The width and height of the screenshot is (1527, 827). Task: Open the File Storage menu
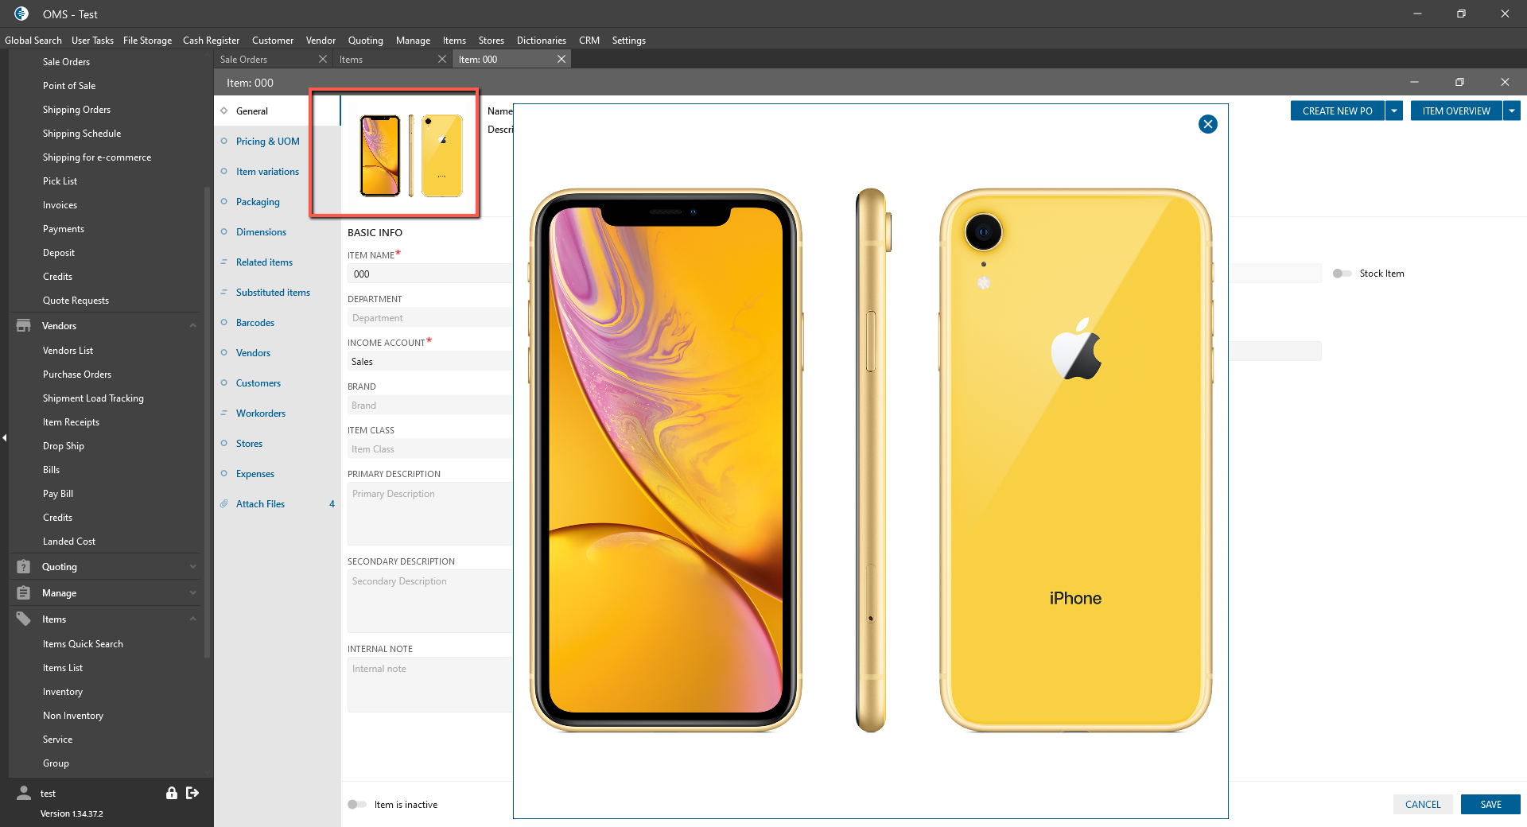tap(147, 40)
